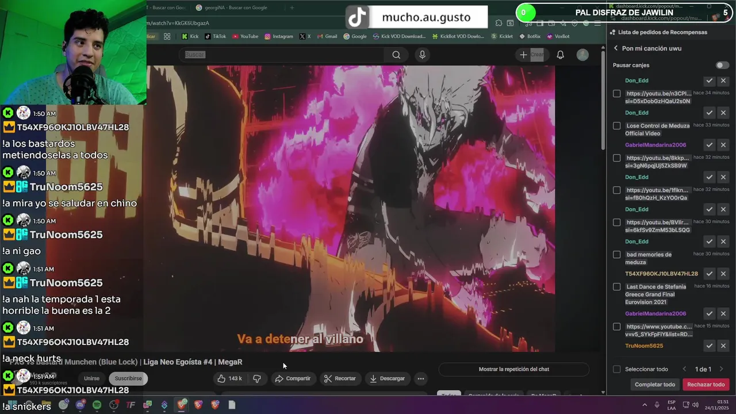This screenshot has width=736, height=414.
Task: Toggle the Pausar canjes switch
Action: click(722, 66)
